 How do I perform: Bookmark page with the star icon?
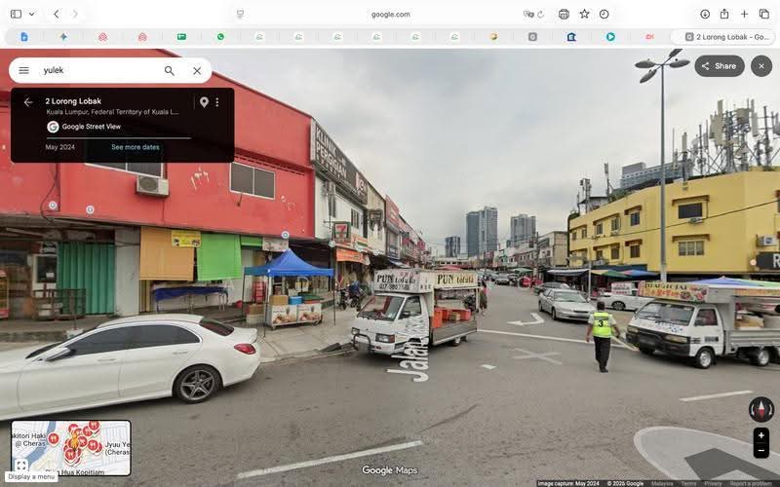(584, 14)
